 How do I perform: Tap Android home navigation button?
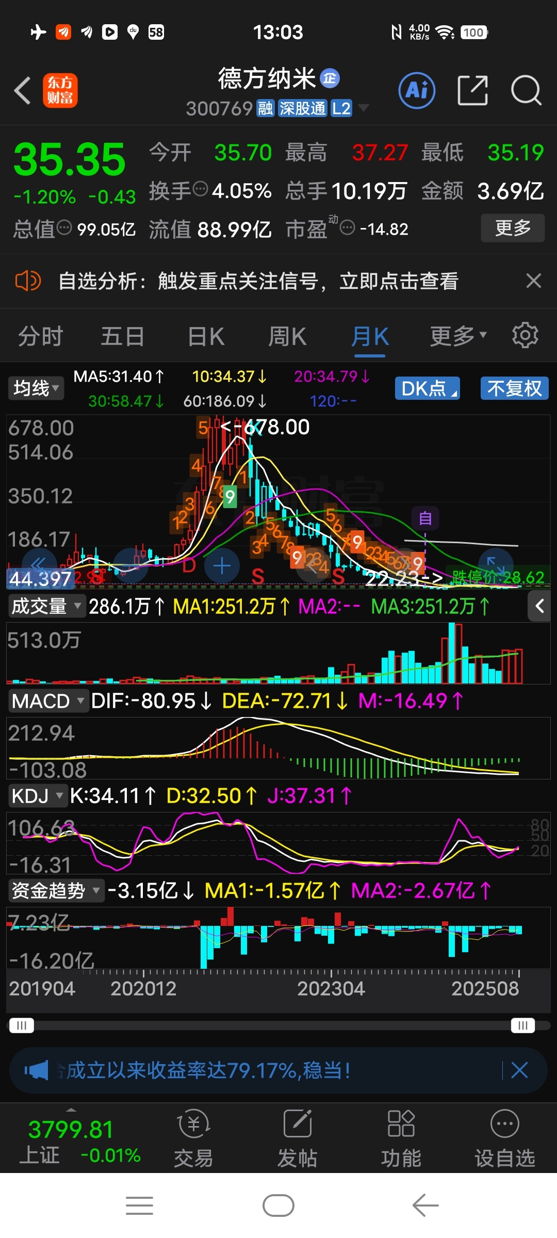(x=278, y=1206)
